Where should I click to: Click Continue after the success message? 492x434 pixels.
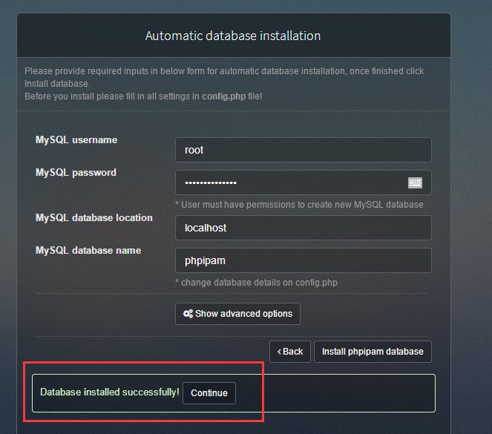[x=209, y=393]
